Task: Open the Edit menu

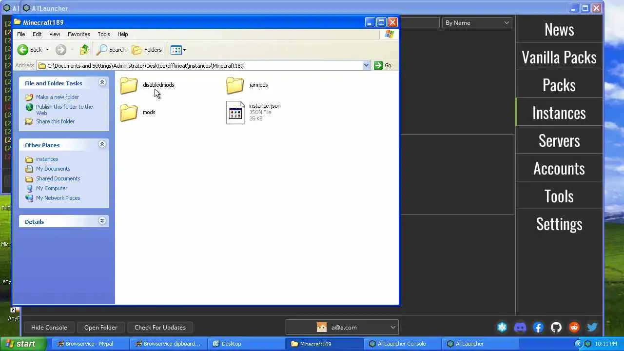Action: coord(37,34)
